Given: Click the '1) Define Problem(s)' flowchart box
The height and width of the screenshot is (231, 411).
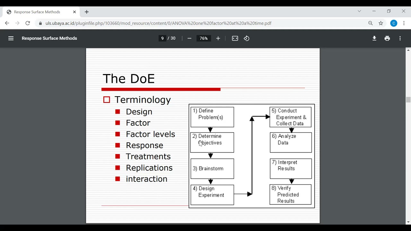Looking at the screenshot, I should tap(212, 117).
